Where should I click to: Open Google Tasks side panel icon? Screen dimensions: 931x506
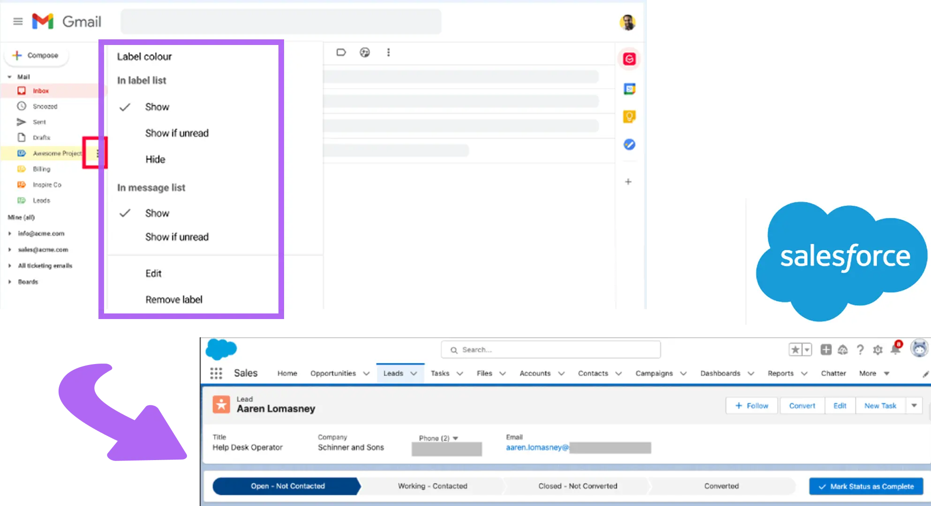pos(629,145)
